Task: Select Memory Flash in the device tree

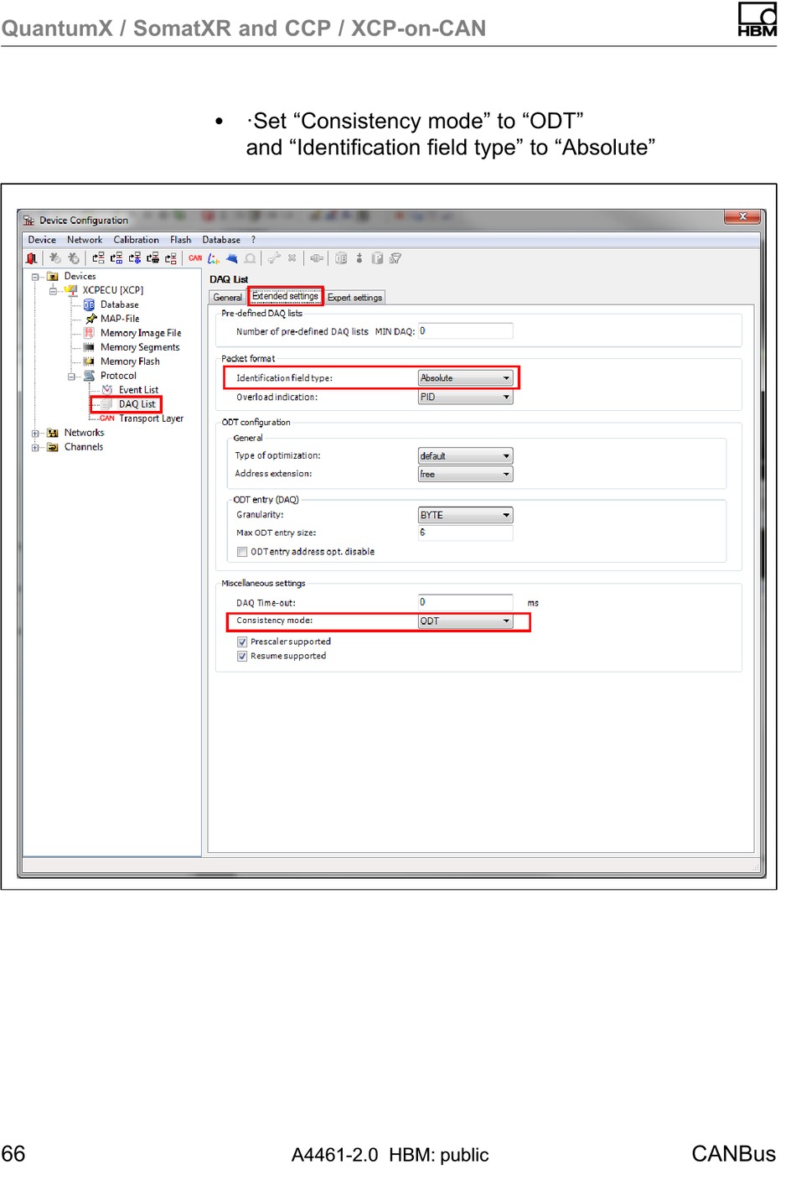Action: (x=130, y=361)
